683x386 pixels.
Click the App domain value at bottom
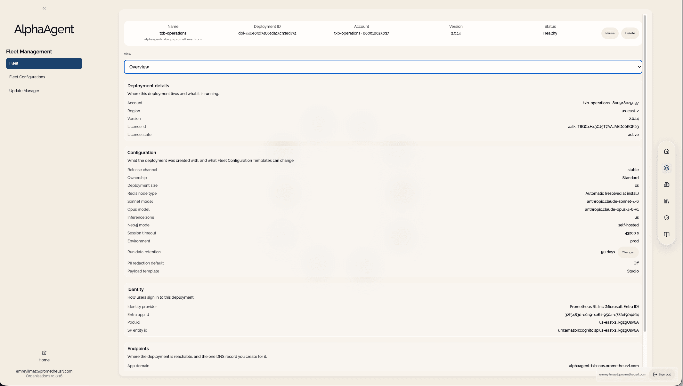[604, 366]
